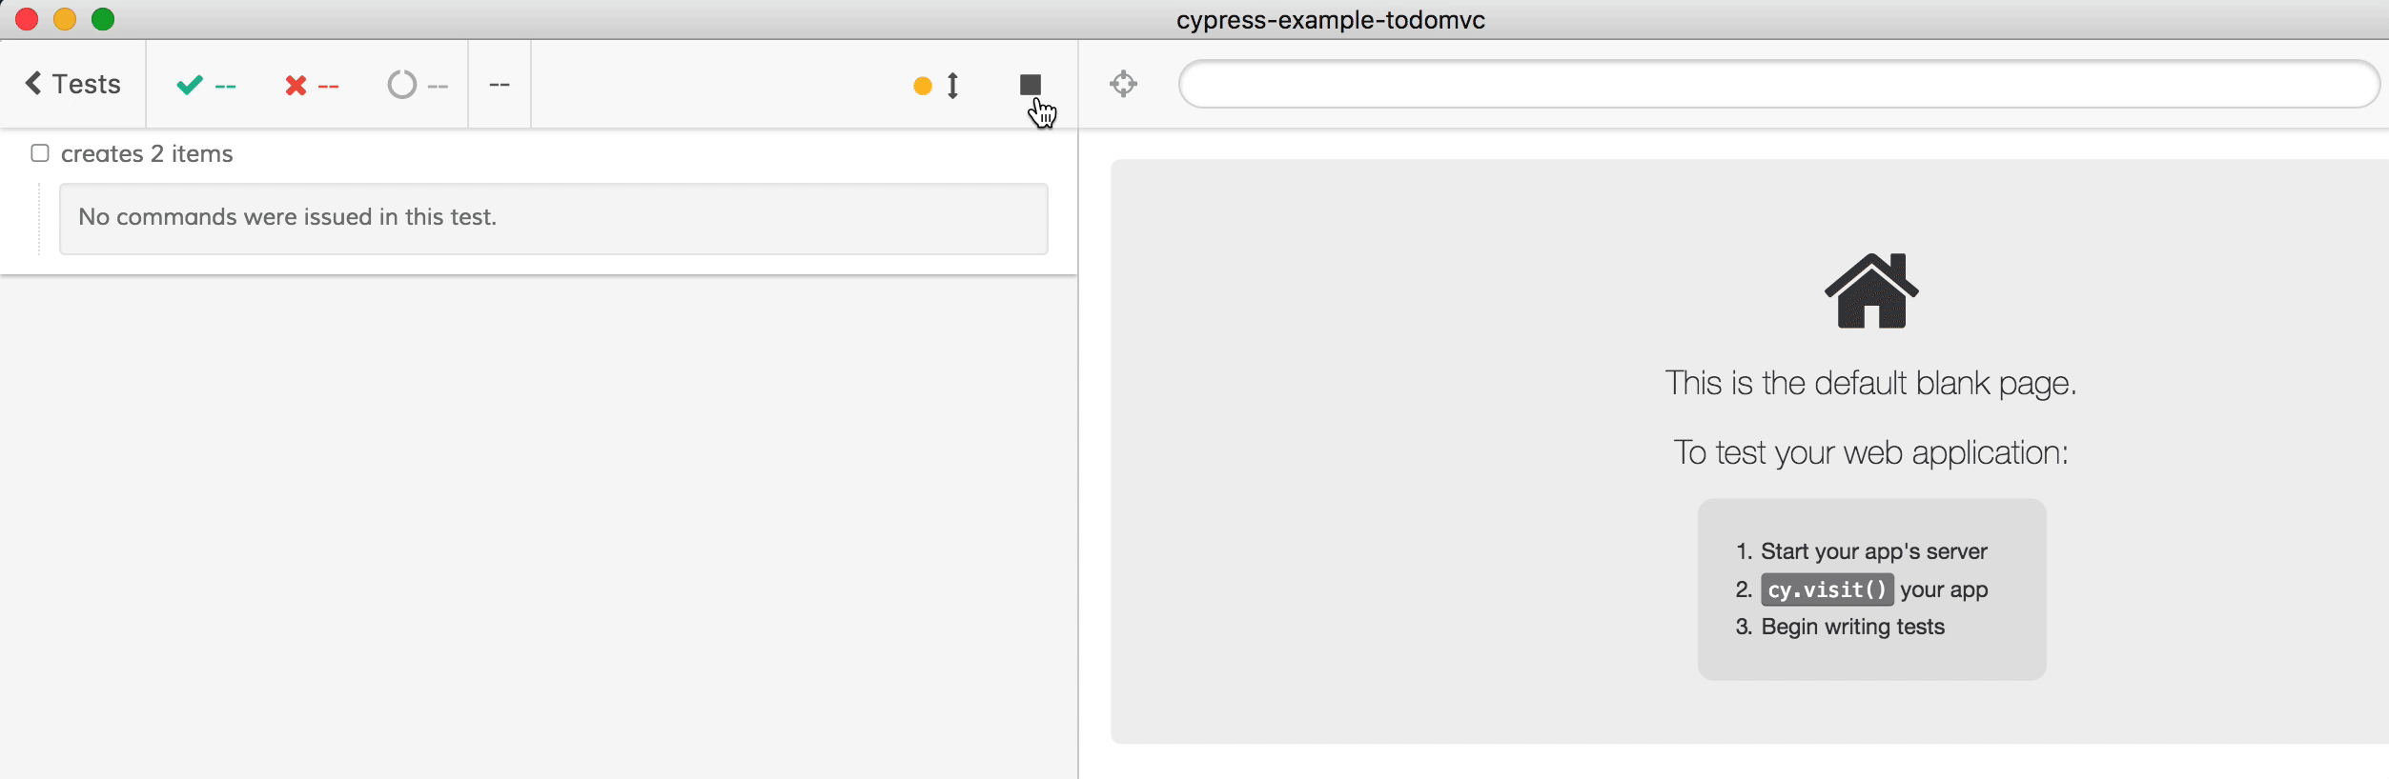Maximize the window with green button
2389x779 pixels.
coord(103,19)
